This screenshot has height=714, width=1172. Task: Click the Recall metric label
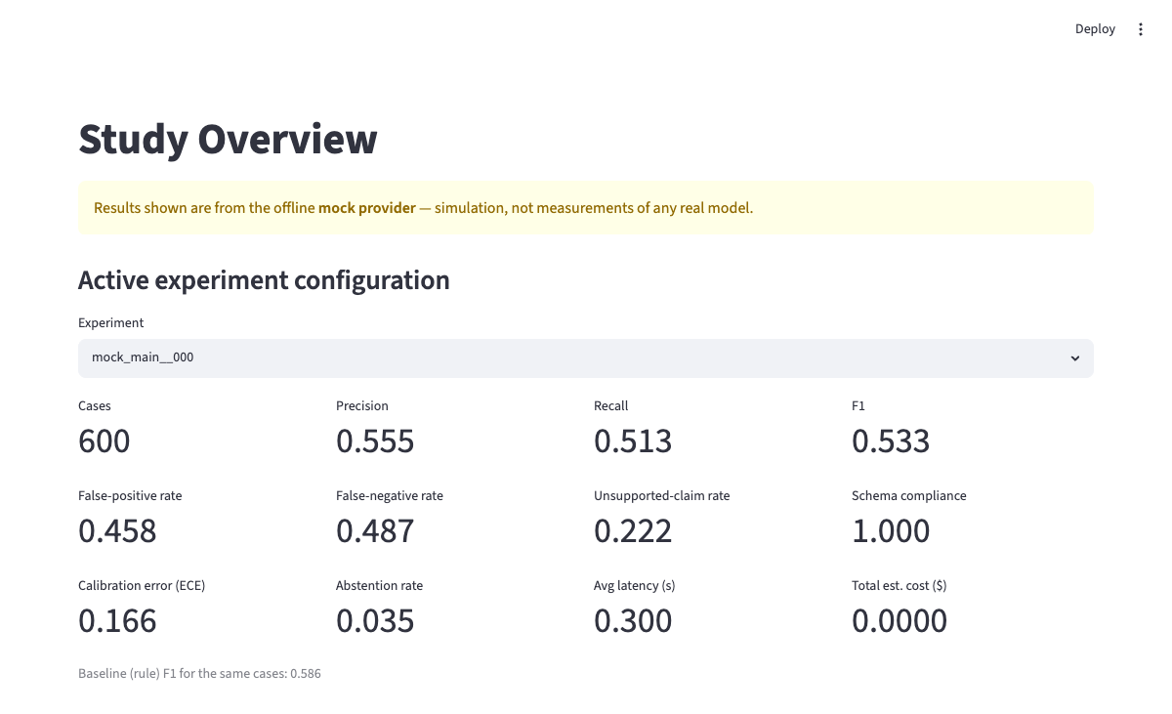pyautogui.click(x=611, y=405)
